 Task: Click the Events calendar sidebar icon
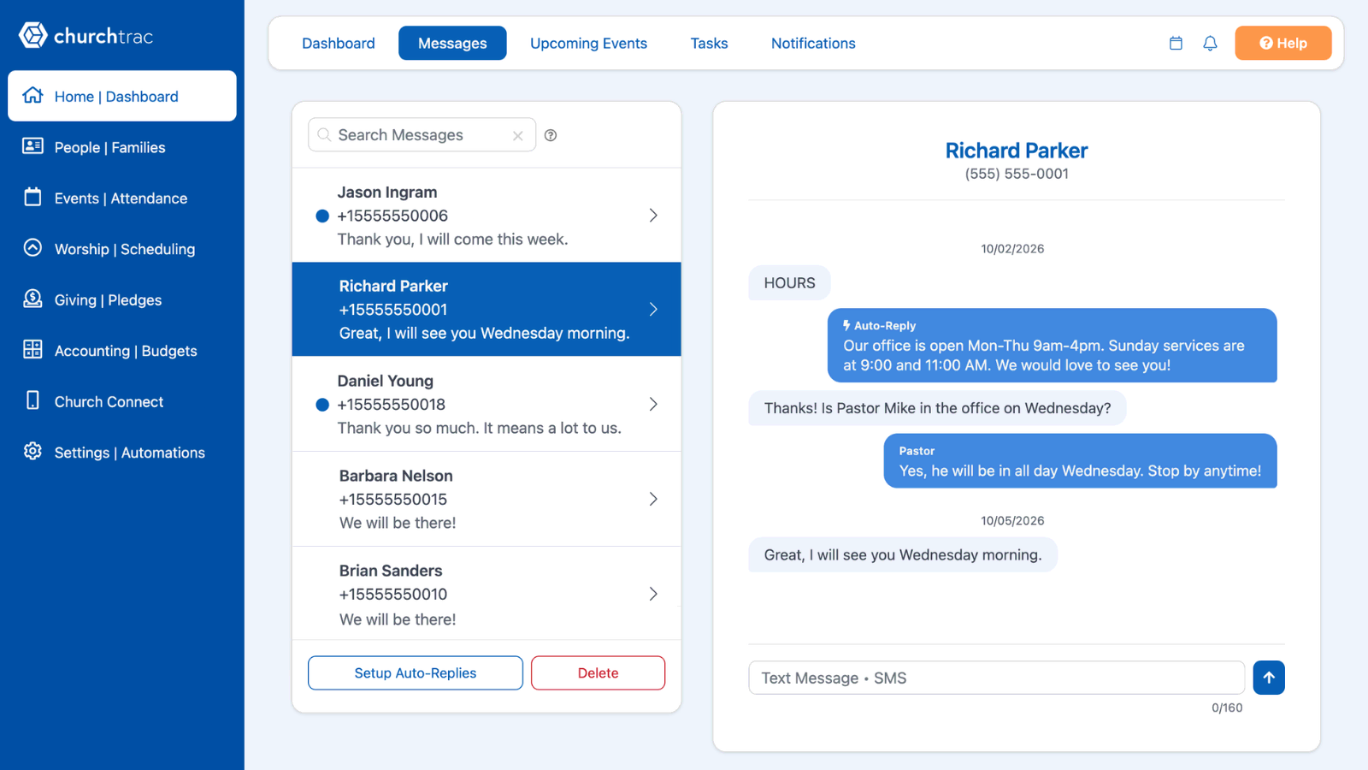[x=32, y=197]
